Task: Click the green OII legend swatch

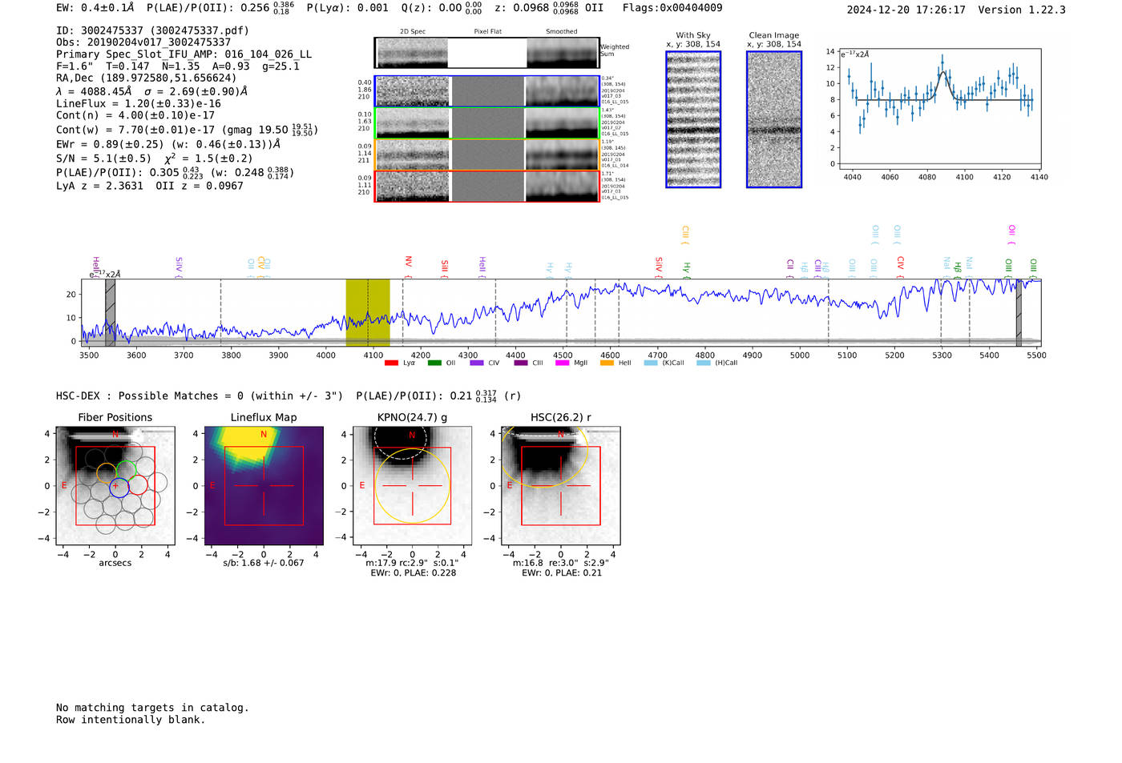Action: 434,363
